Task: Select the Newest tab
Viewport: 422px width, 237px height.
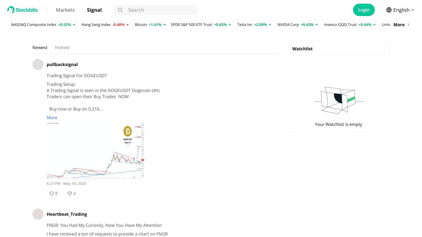Action: (40, 48)
